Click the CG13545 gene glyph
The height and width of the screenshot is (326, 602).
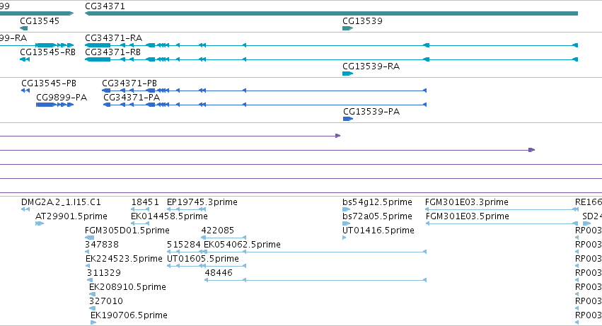24,28
